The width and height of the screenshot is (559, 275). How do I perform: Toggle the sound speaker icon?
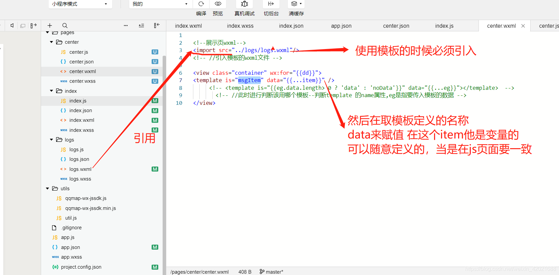[12, 25]
